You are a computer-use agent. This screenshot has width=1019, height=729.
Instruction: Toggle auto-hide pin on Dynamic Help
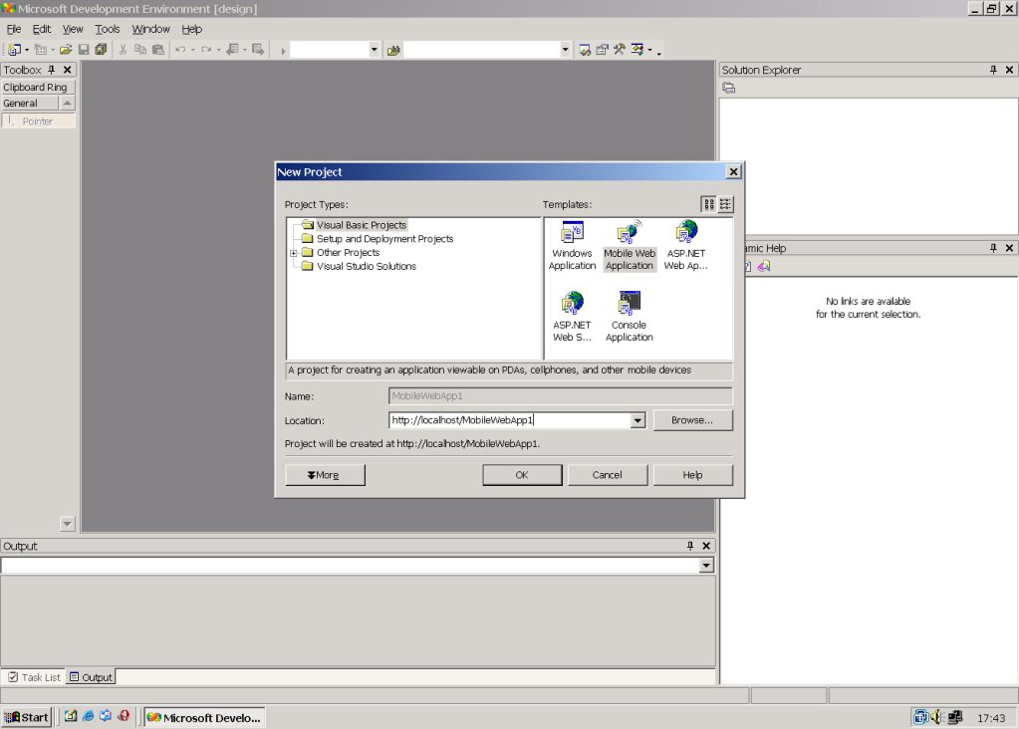[993, 248]
